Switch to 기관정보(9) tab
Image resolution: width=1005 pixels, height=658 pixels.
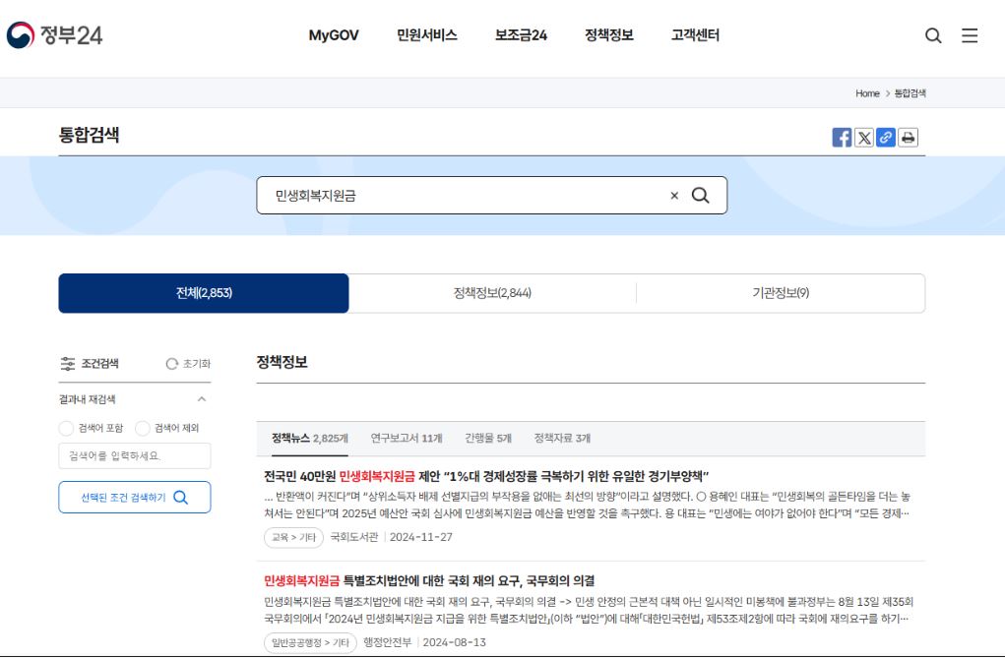(781, 293)
